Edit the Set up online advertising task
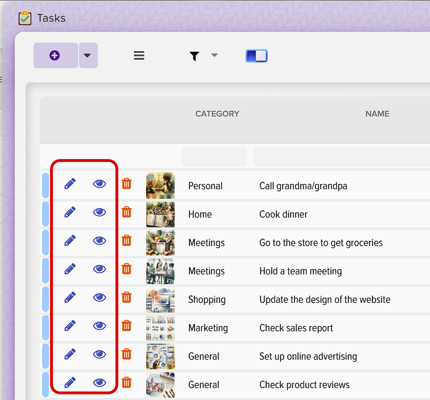 click(x=70, y=354)
